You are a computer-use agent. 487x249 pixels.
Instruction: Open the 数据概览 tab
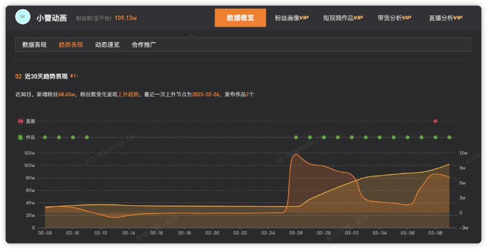[240, 18]
